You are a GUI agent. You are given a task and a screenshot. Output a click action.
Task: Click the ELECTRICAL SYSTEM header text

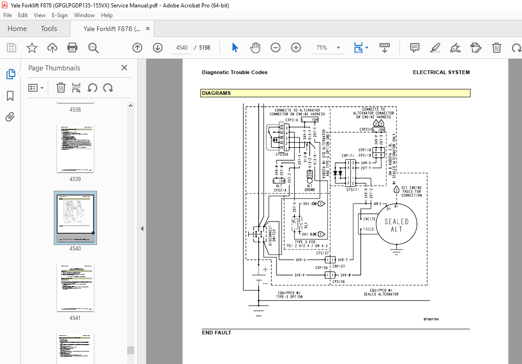pos(441,72)
